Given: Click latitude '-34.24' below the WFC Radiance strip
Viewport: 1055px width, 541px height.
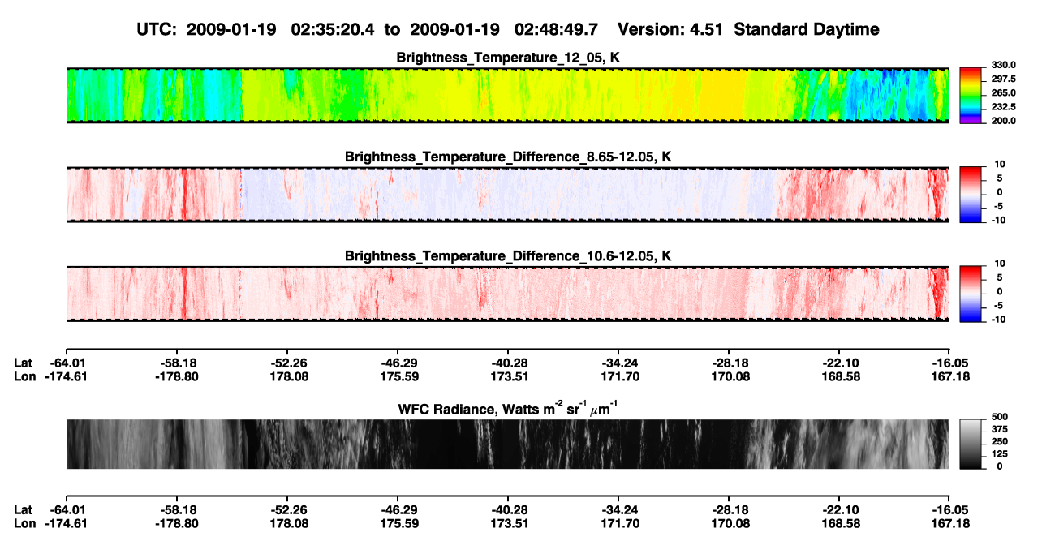Looking at the screenshot, I should click(619, 509).
